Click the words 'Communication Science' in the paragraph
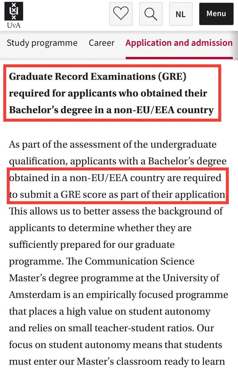Image resolution: width=238 pixels, height=371 pixels. (x=139, y=261)
